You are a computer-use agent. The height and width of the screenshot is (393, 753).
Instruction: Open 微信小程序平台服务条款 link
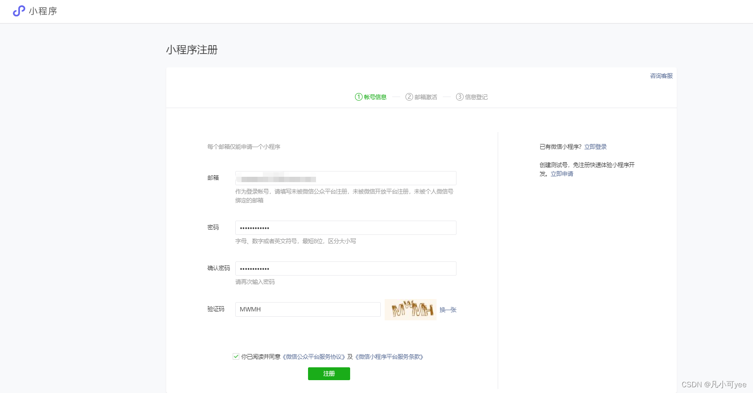389,357
